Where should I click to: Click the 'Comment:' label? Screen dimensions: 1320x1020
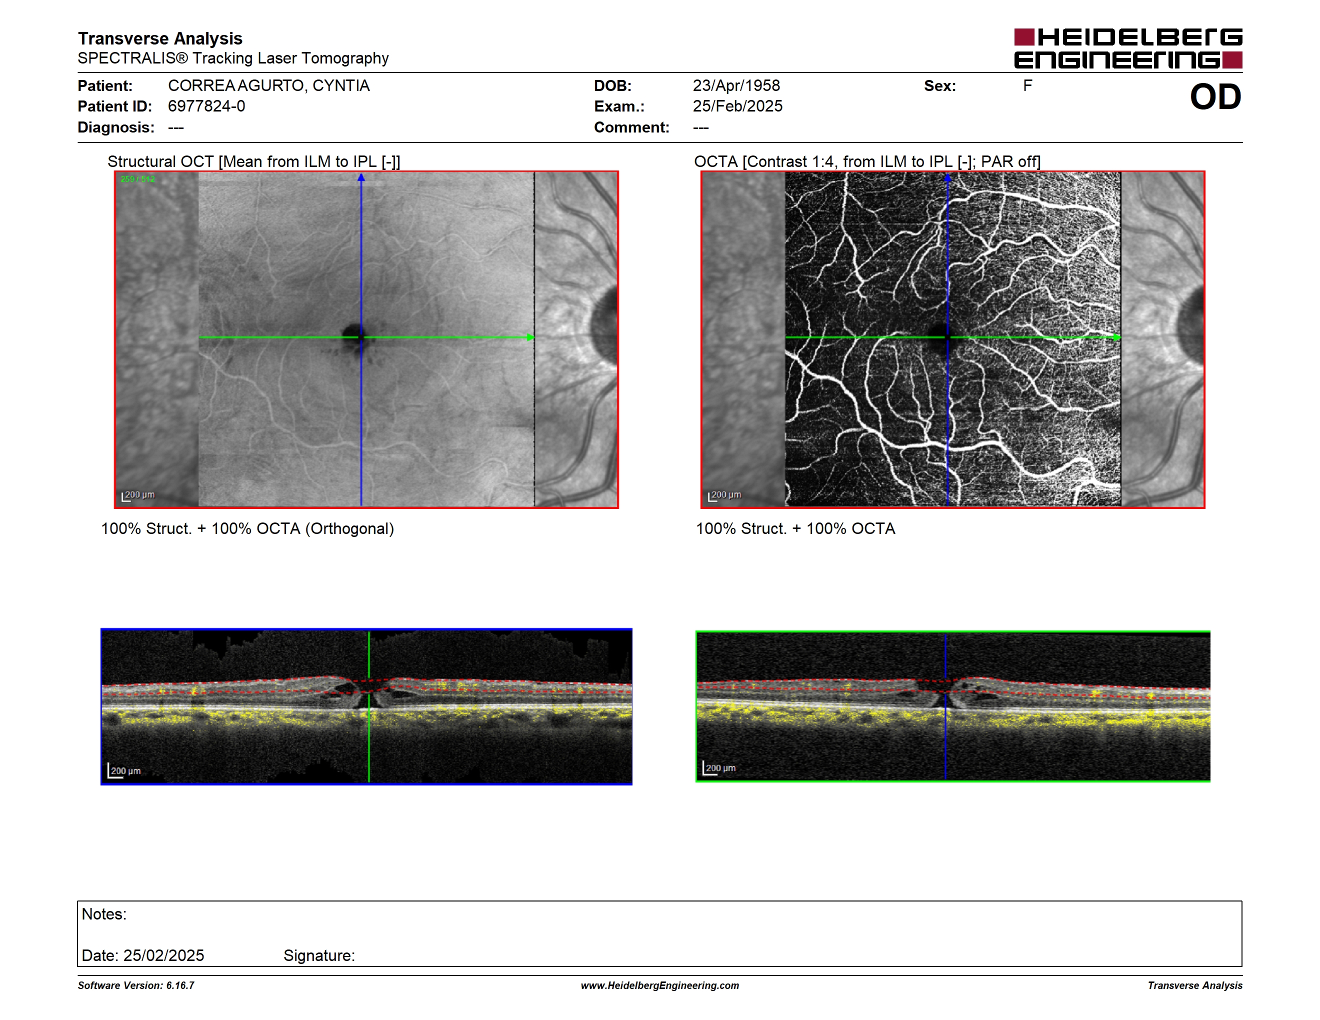[x=631, y=127]
